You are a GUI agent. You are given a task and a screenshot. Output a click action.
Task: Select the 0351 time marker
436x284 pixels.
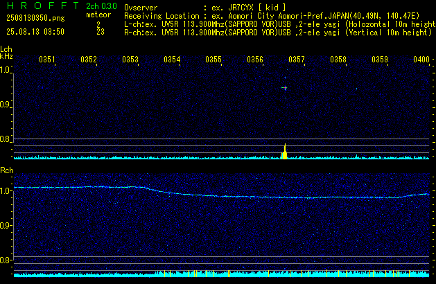point(47,60)
